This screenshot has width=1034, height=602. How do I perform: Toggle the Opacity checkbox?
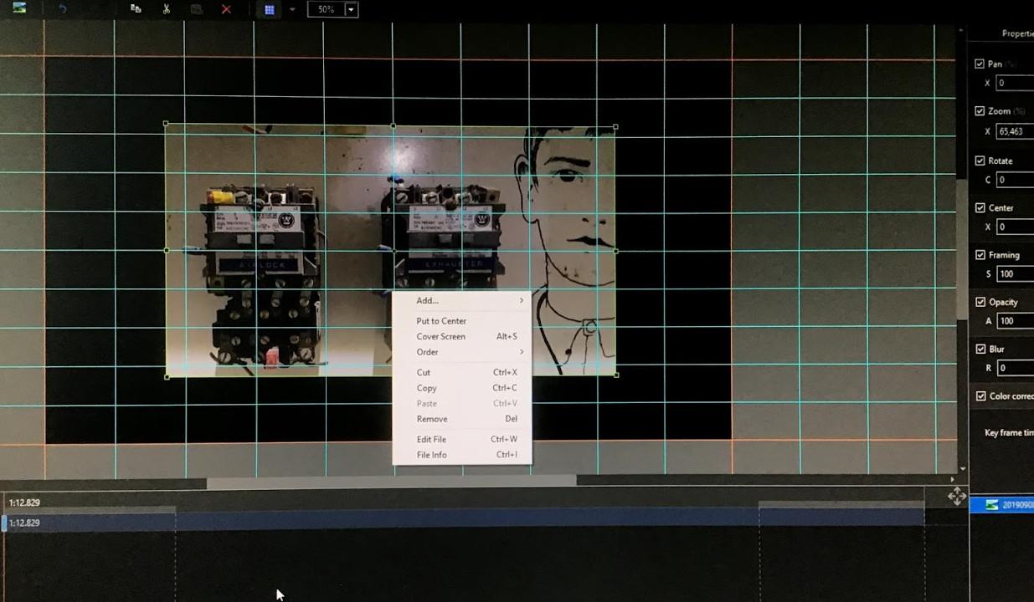click(980, 302)
